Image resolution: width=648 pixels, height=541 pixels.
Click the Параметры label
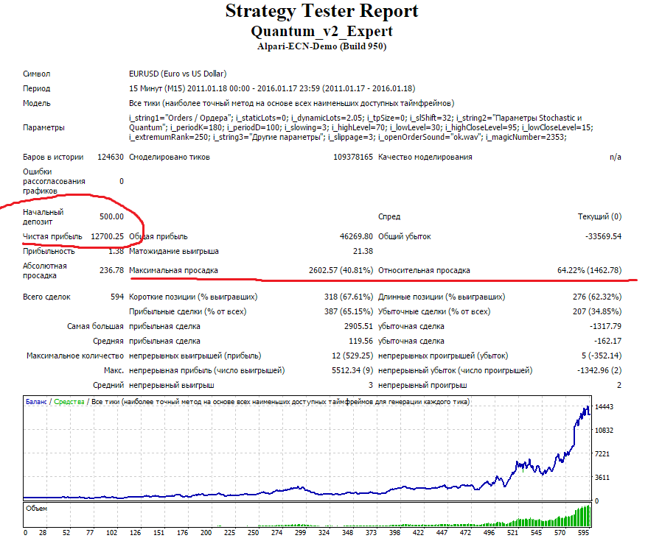pyautogui.click(x=43, y=127)
